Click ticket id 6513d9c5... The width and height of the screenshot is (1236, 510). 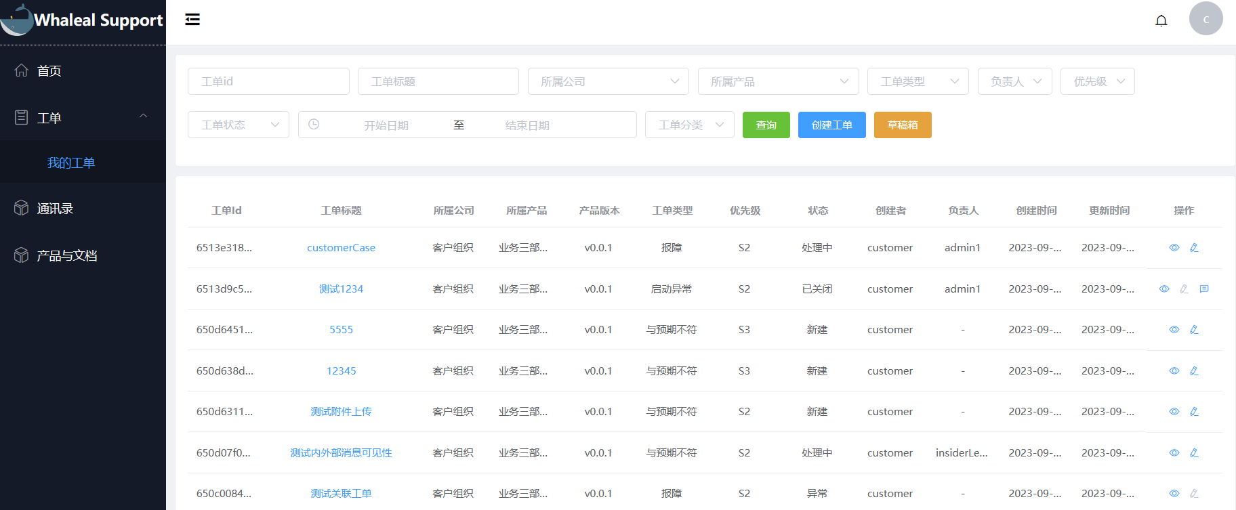[224, 289]
